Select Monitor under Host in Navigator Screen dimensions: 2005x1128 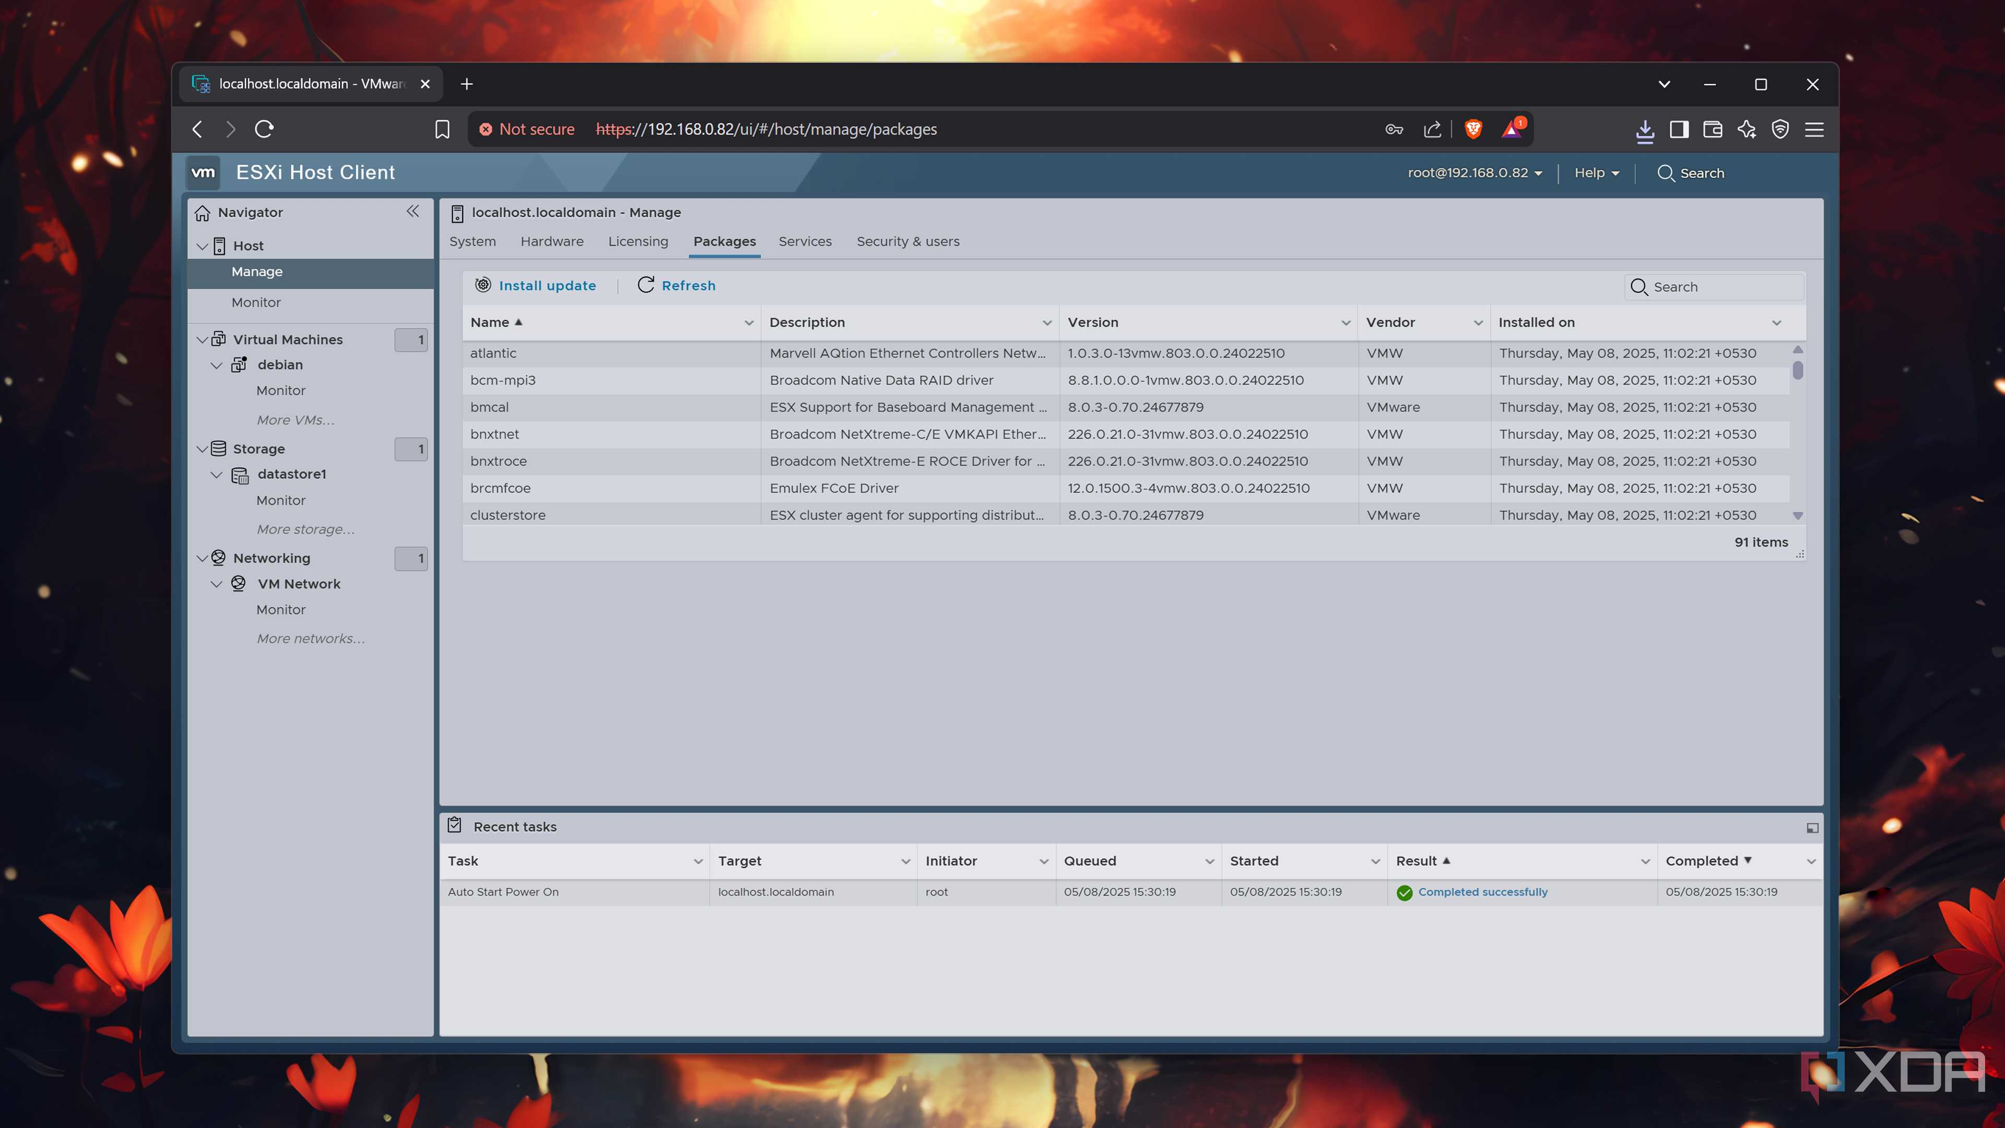pos(256,302)
